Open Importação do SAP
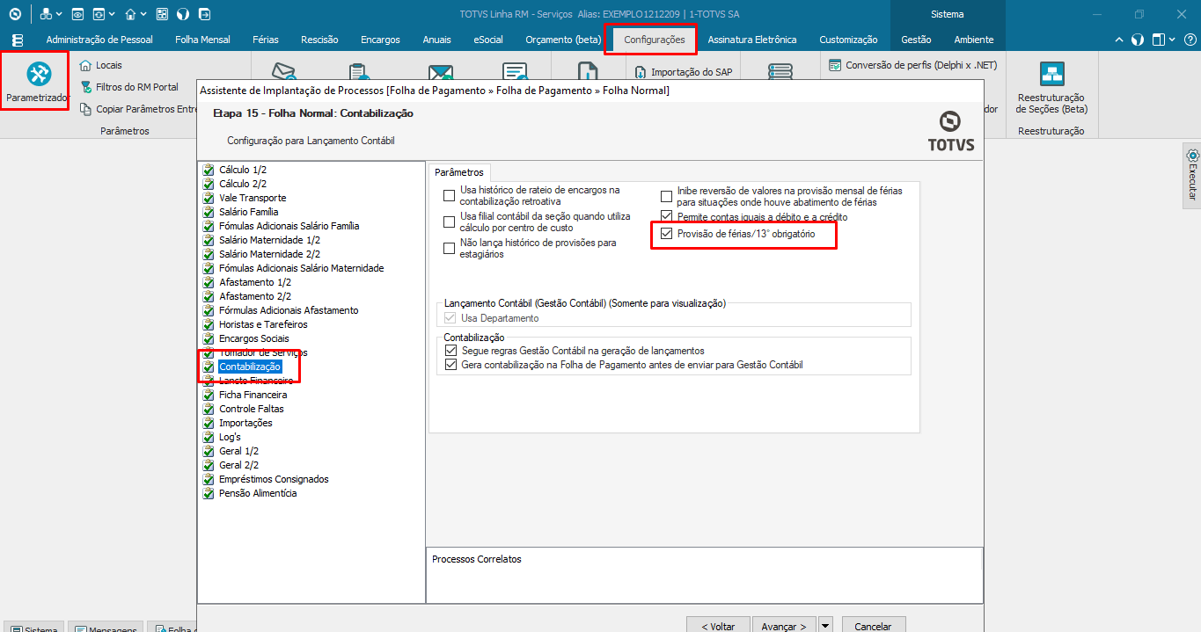The height and width of the screenshot is (632, 1201). 683,72
